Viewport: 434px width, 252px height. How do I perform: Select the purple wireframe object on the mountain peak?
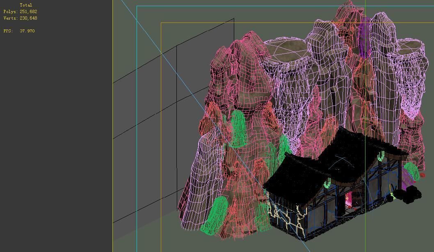tap(365, 38)
